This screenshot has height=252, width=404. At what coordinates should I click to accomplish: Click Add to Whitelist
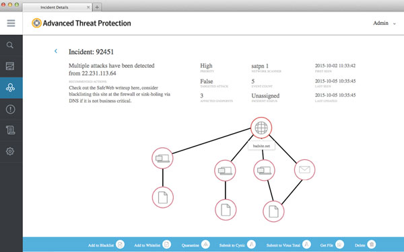pyautogui.click(x=153, y=245)
